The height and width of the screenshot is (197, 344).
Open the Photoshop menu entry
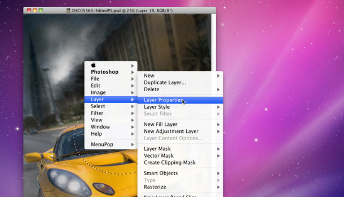(111, 72)
